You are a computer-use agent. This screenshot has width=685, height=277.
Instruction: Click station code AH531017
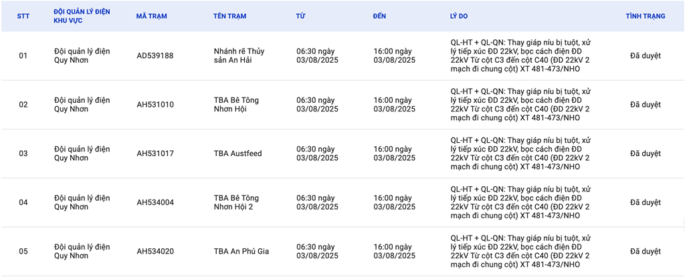point(155,154)
